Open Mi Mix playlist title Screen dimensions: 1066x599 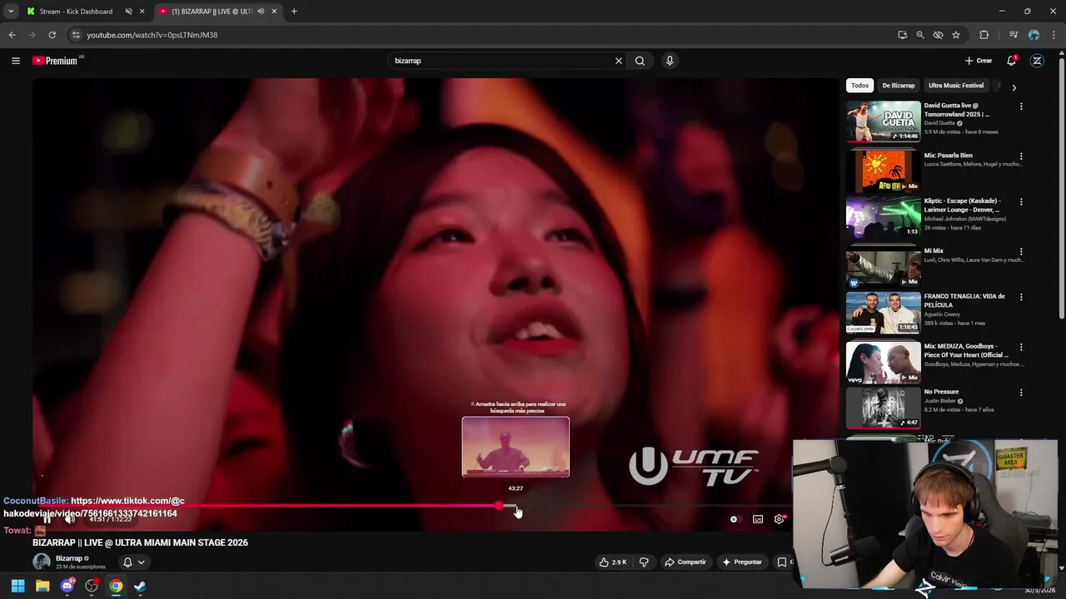934,250
